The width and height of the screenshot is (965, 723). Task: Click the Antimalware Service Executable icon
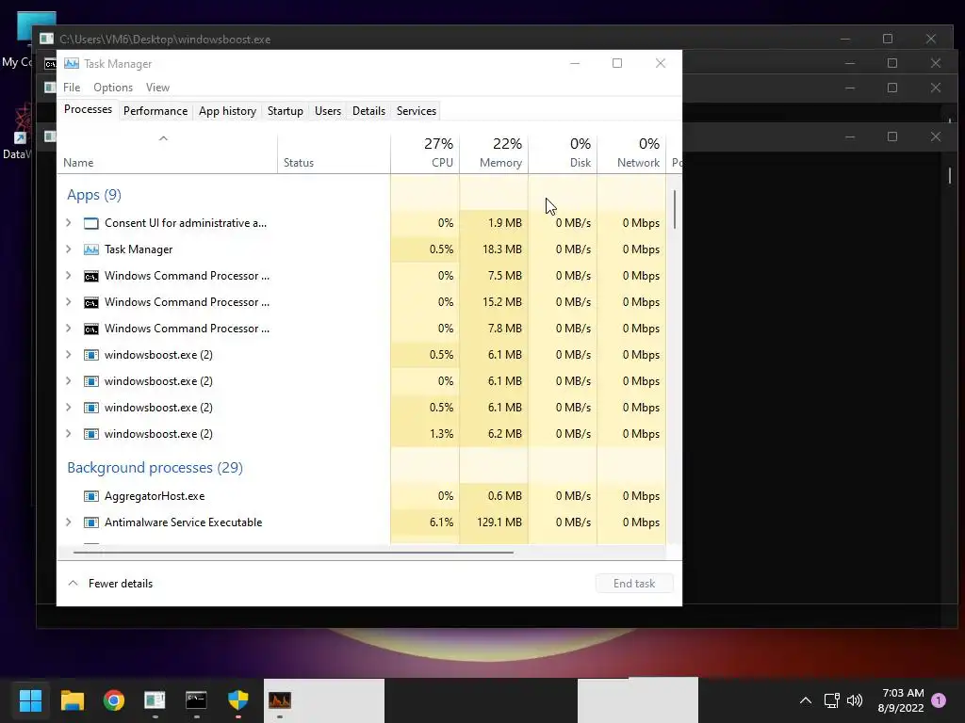(x=91, y=522)
